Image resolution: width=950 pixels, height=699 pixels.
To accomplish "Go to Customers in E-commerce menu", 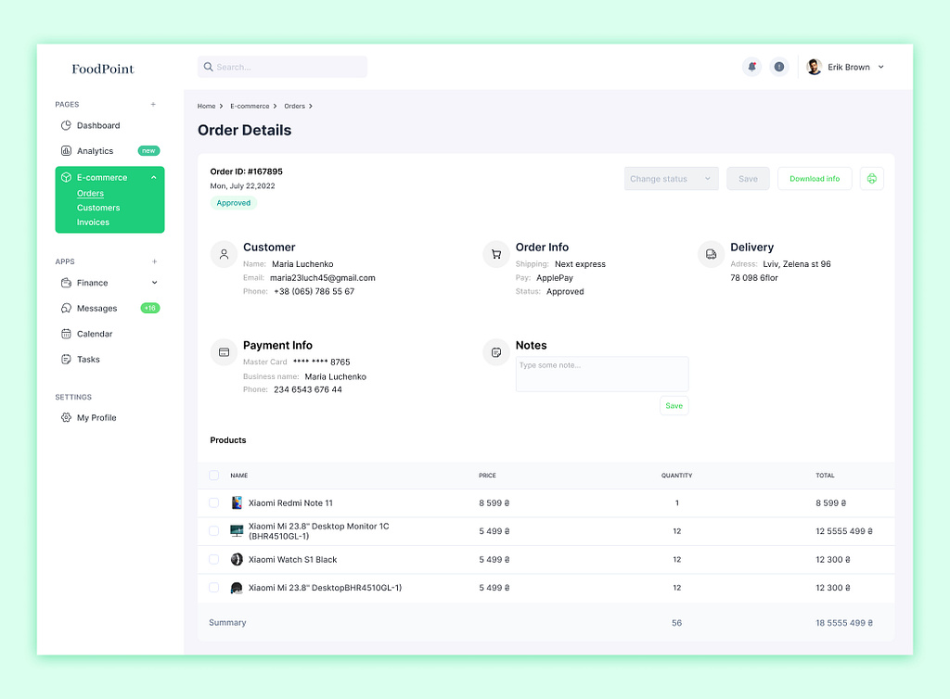I will 98,208.
